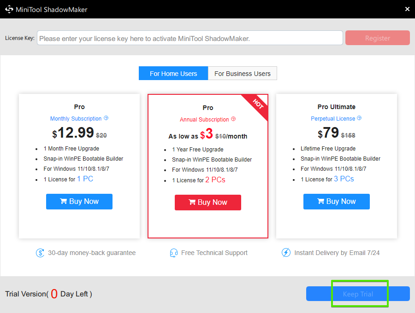
Task: Open the Perpetual License link
Action: (x=333, y=119)
